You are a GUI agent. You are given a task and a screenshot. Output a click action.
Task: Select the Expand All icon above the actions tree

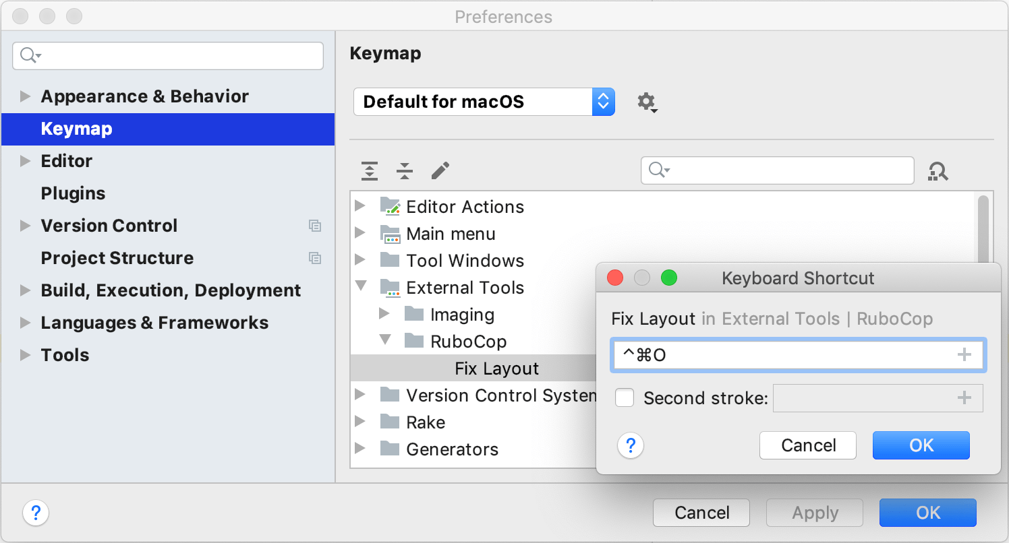(x=369, y=170)
